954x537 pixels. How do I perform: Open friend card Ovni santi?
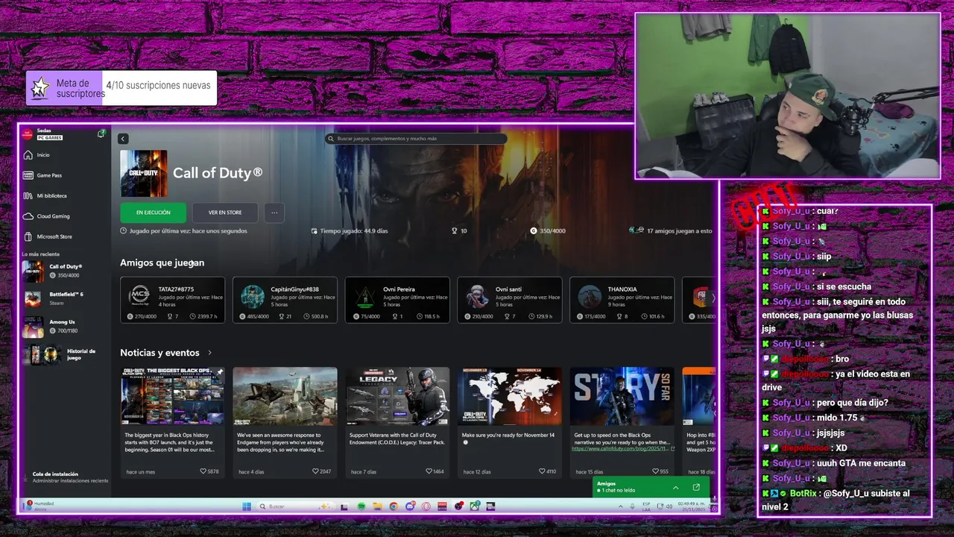(x=510, y=300)
